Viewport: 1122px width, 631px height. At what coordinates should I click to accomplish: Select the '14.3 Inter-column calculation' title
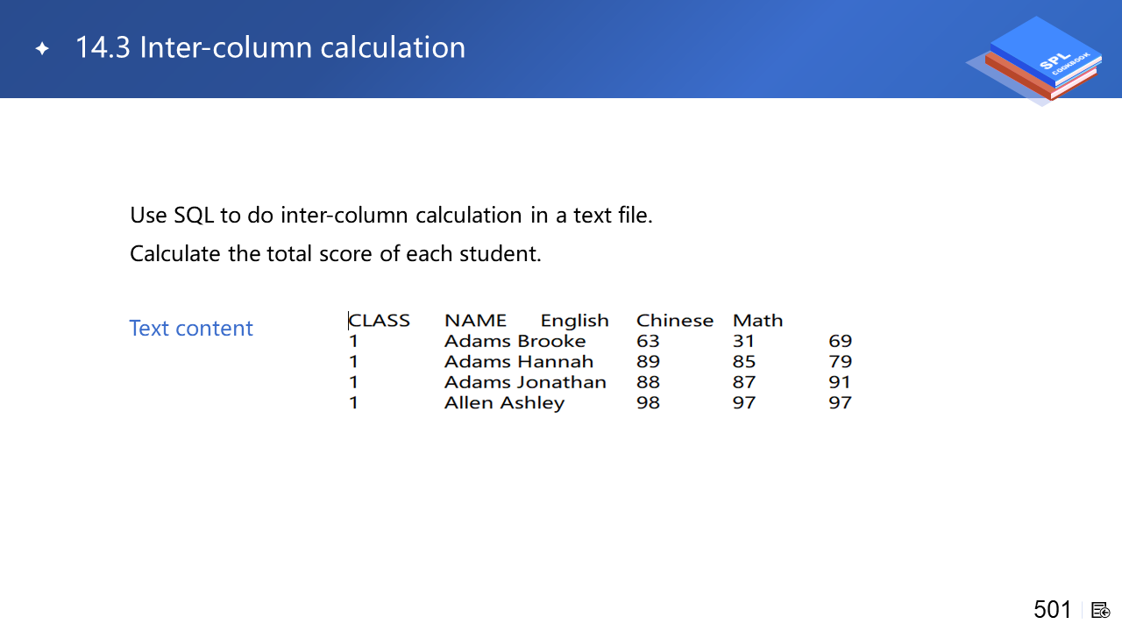click(270, 47)
